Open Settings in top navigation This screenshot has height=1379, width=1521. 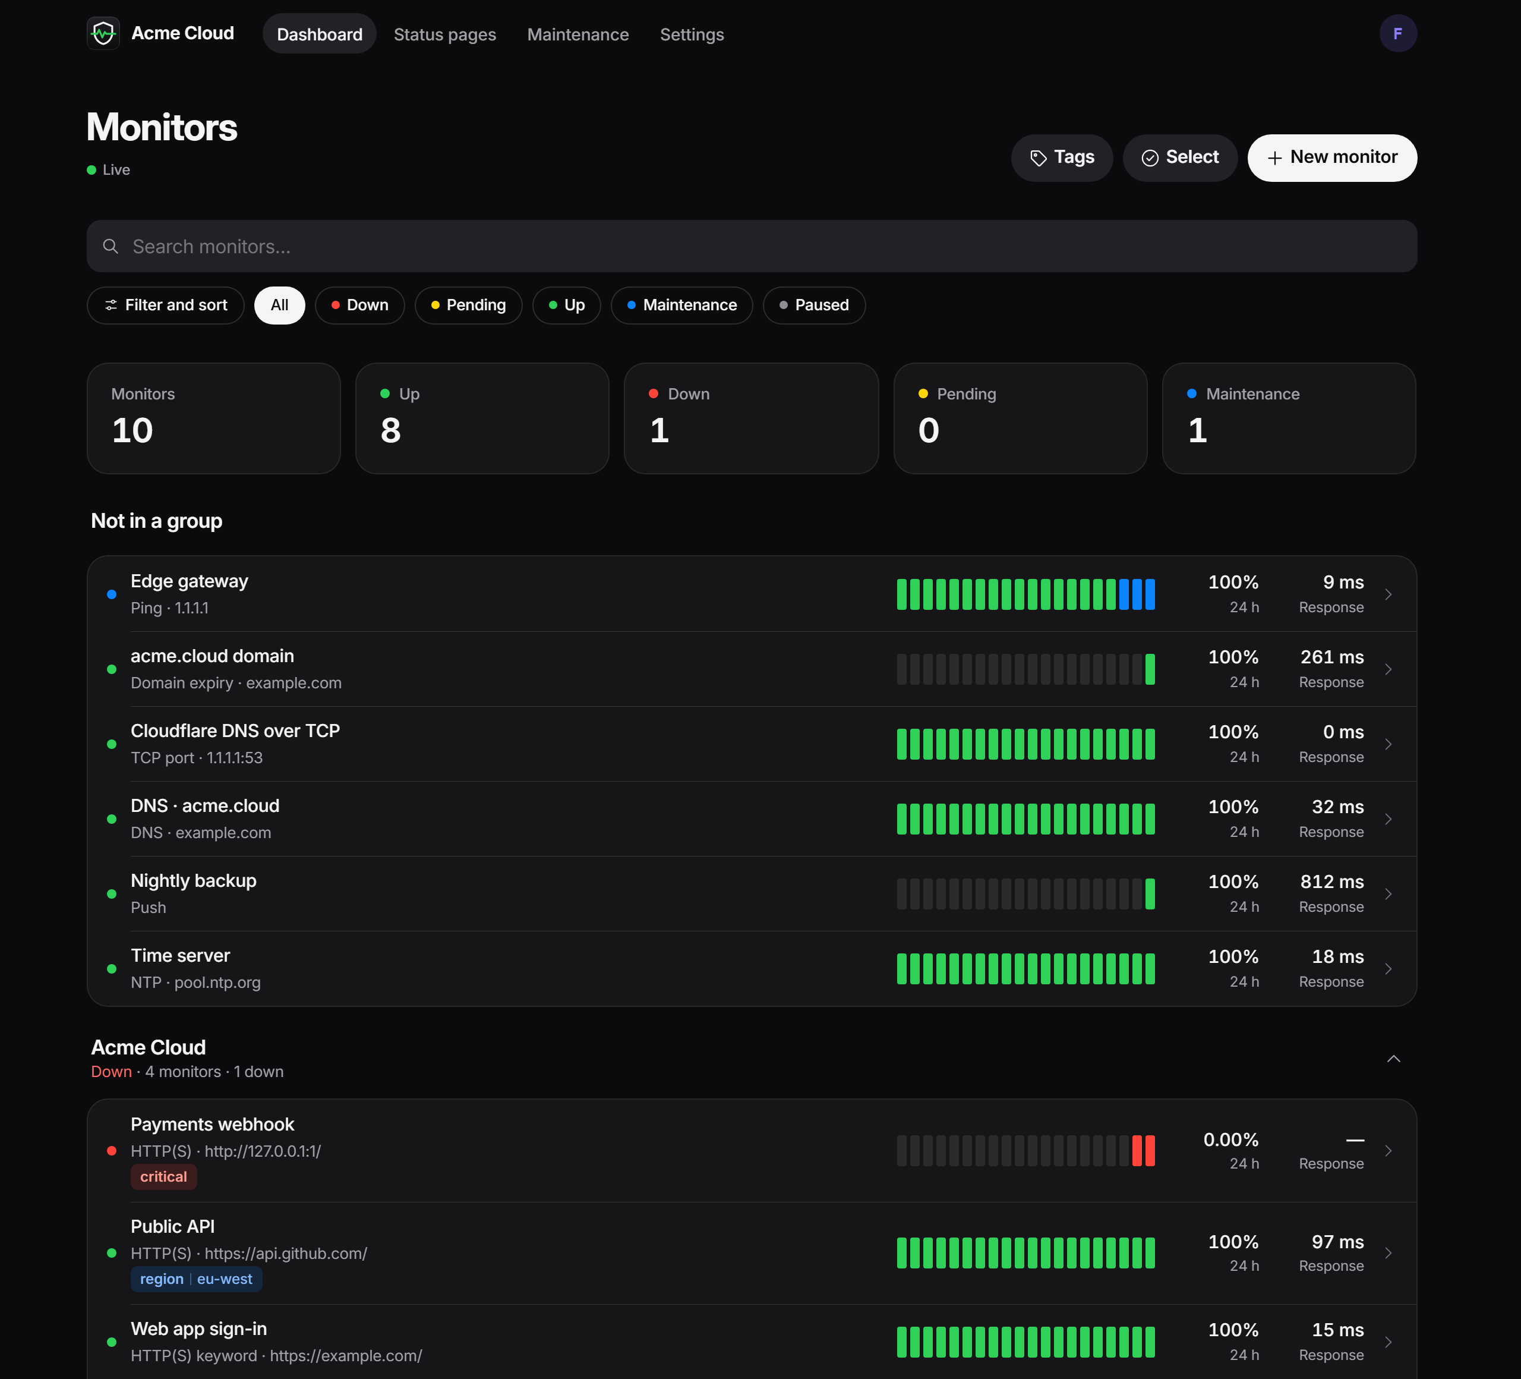(x=691, y=34)
